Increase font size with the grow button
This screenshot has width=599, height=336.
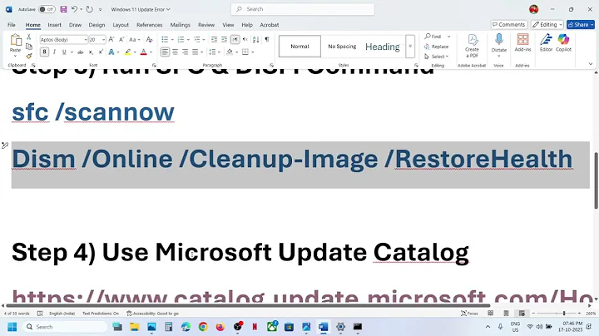point(111,39)
